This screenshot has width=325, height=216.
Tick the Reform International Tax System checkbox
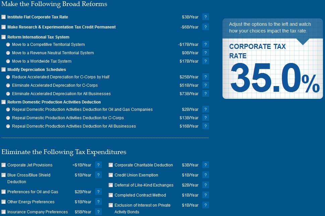[4, 37]
